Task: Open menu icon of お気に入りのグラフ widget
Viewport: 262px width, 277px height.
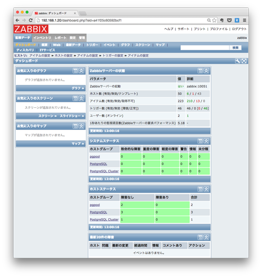Action: 75,71
